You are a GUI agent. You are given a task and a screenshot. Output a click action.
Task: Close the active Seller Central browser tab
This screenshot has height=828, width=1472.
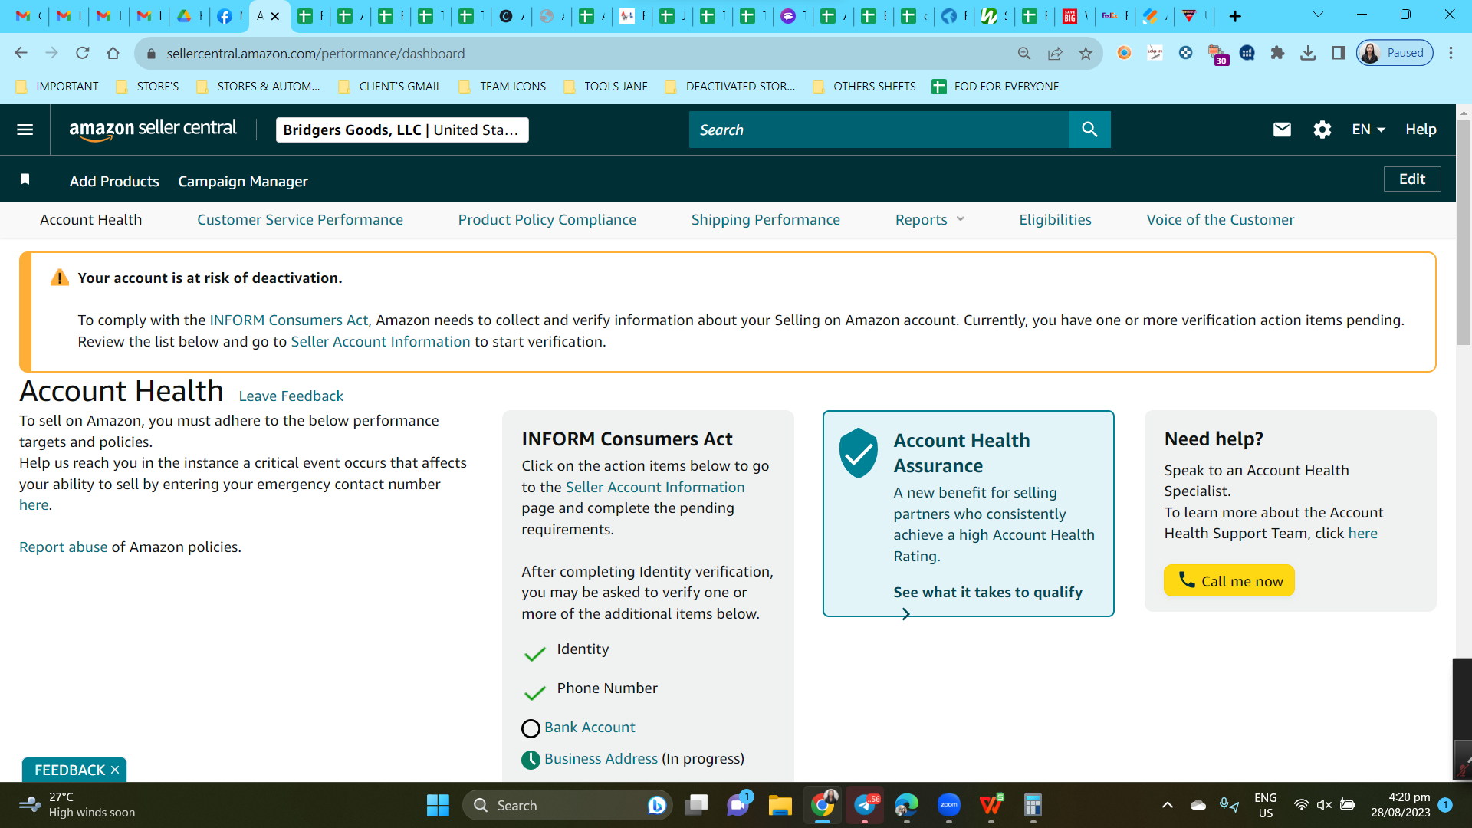pos(275,16)
